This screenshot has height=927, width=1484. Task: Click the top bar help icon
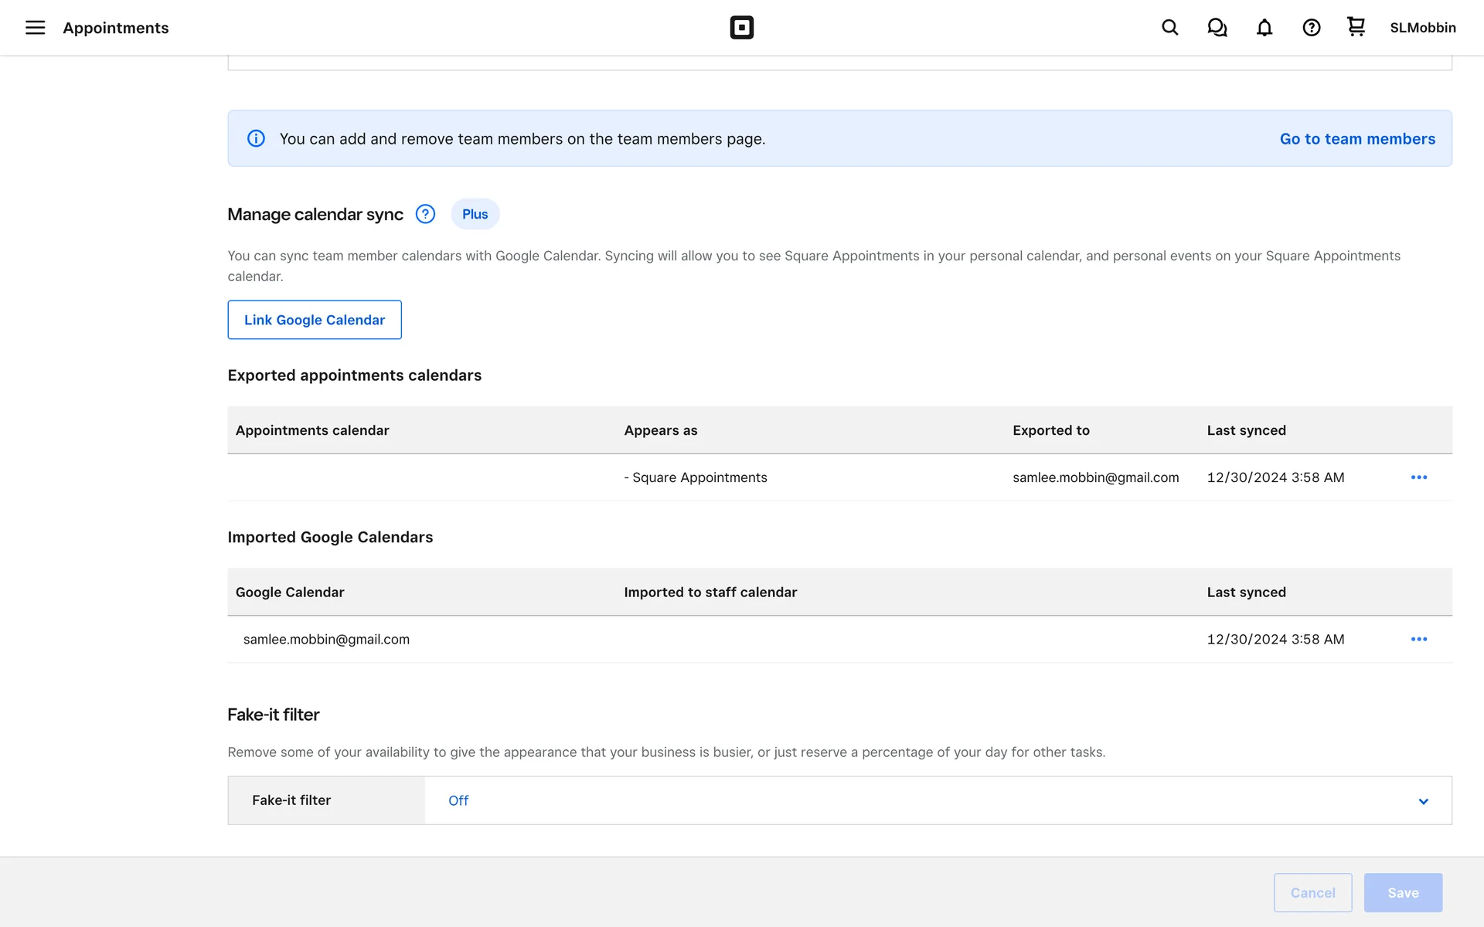(x=1311, y=28)
